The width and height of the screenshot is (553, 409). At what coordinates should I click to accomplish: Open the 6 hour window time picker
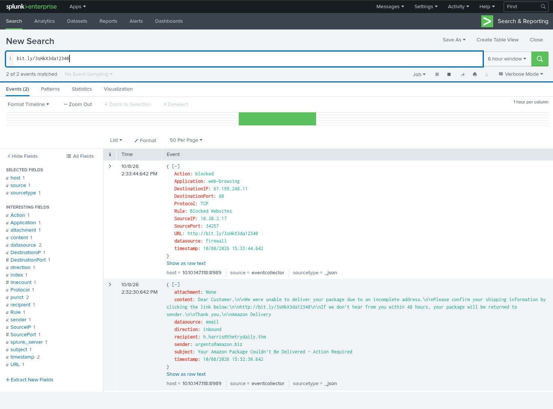(x=507, y=59)
